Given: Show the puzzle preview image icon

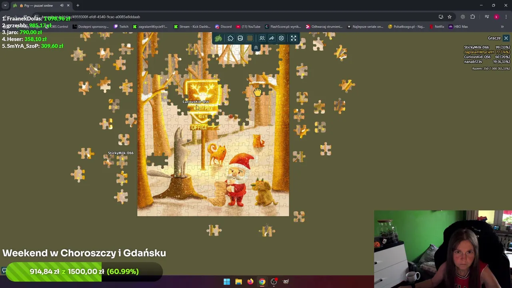Looking at the screenshot, I should 240,38.
